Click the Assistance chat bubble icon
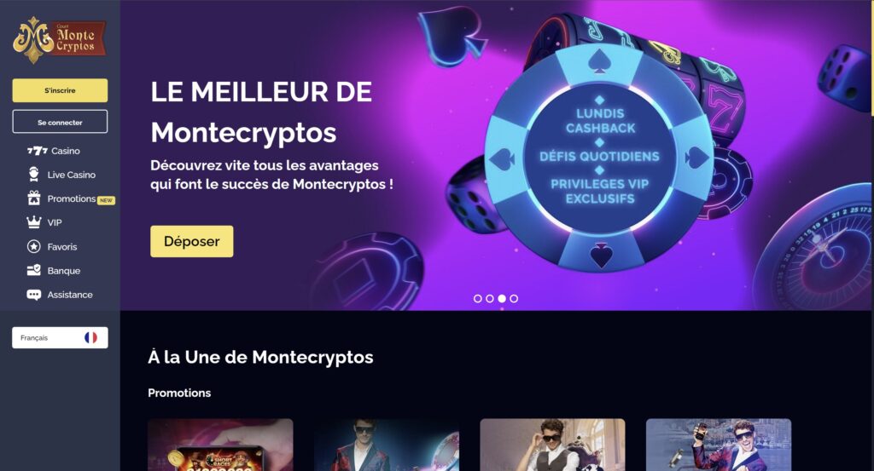The width and height of the screenshot is (874, 471). point(34,295)
